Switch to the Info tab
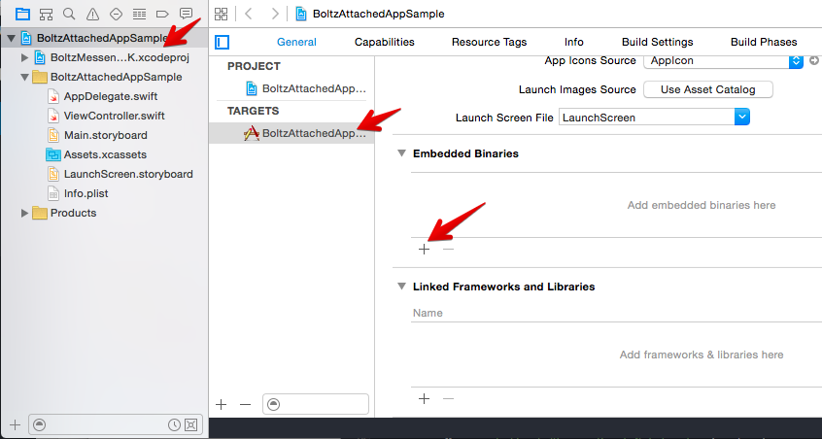Image resolution: width=822 pixels, height=439 pixels. coord(574,42)
